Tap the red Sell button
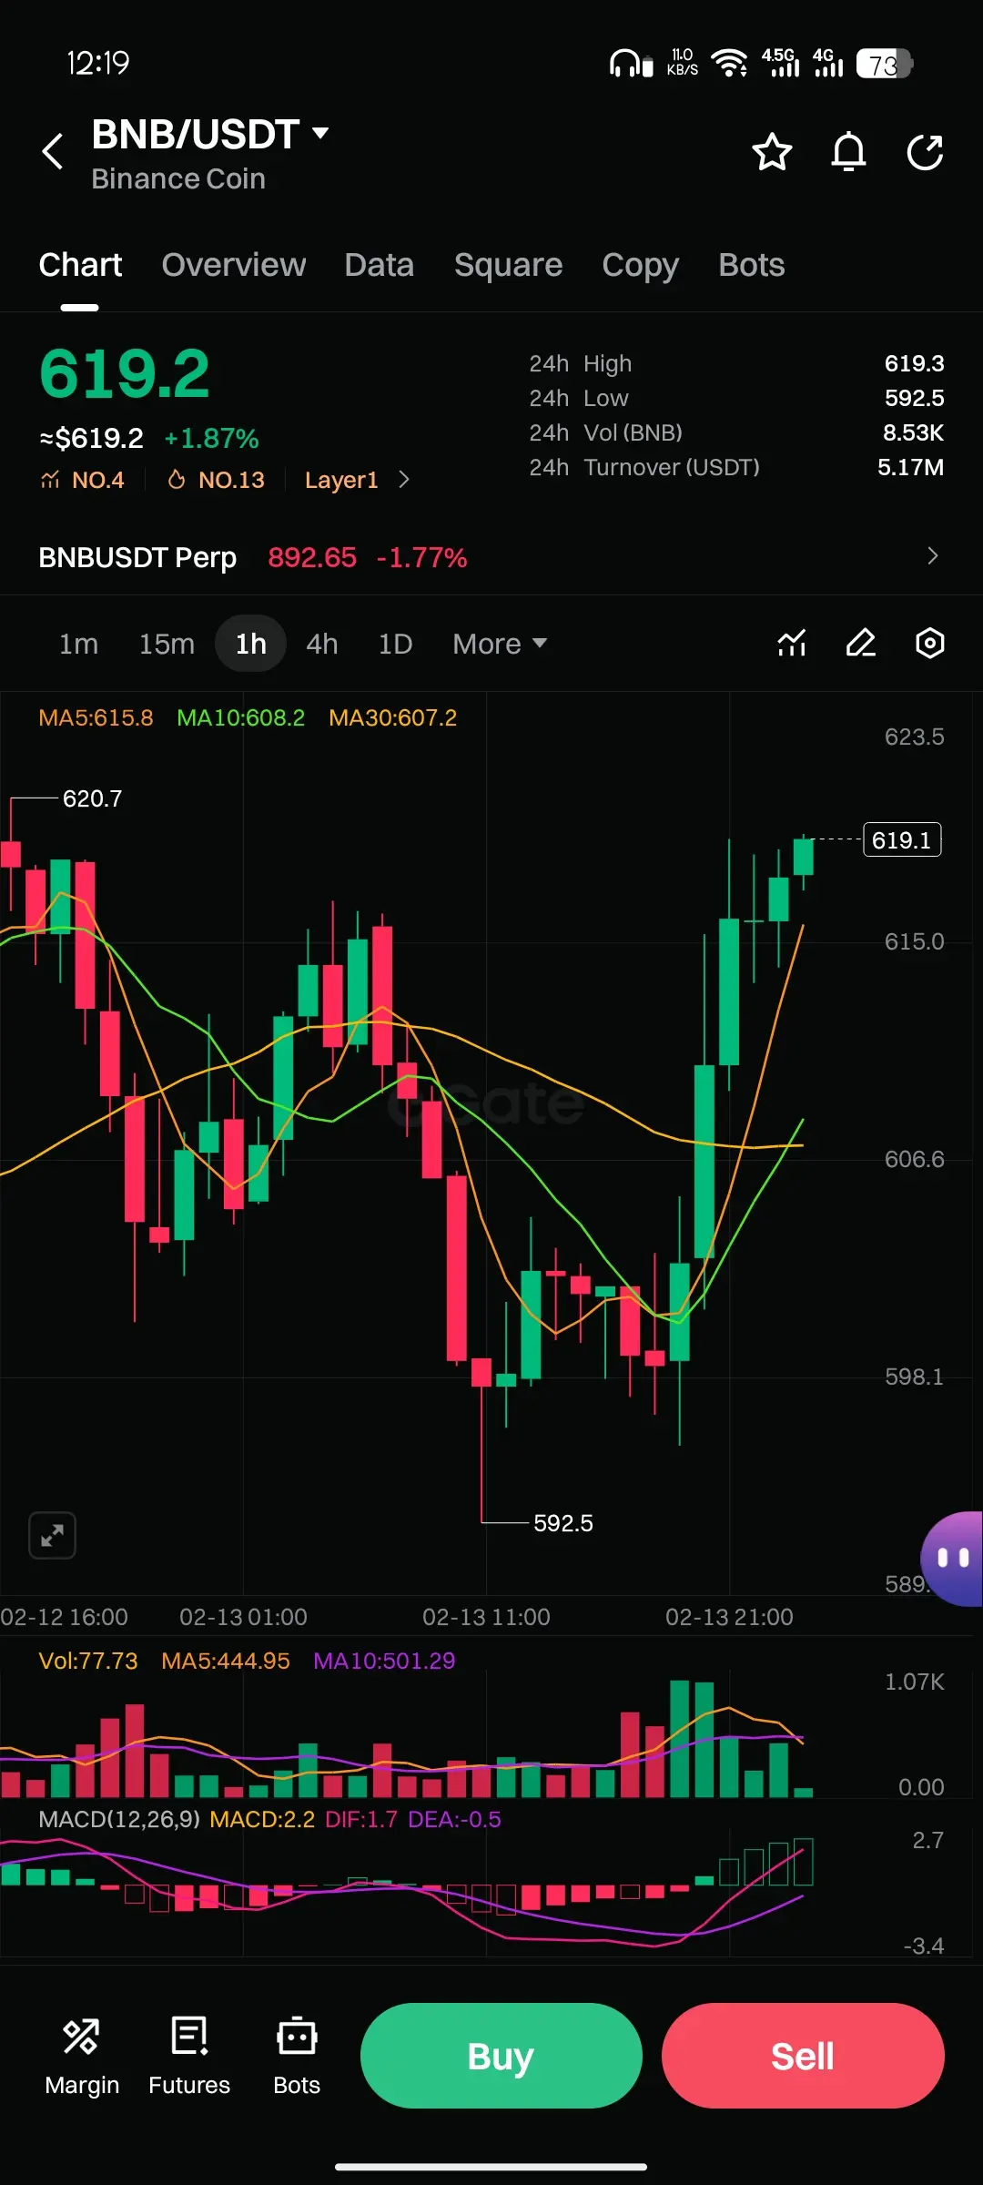983x2185 pixels. coord(803,2056)
